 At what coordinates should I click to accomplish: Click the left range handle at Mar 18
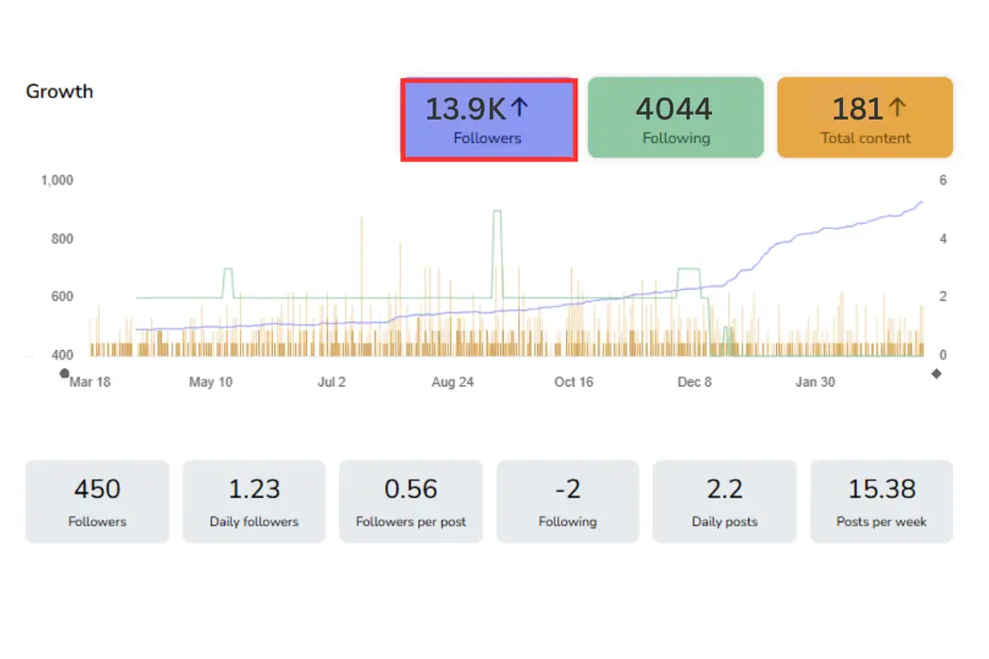[x=64, y=374]
